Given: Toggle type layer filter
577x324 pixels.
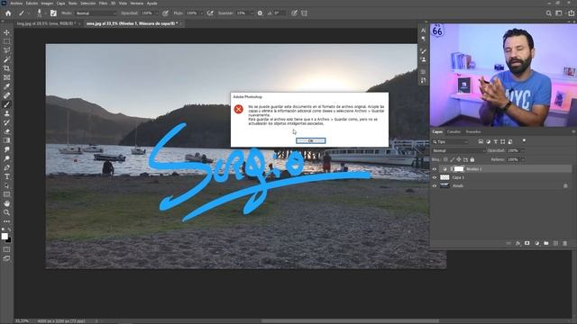Looking at the screenshot, I should (x=495, y=141).
